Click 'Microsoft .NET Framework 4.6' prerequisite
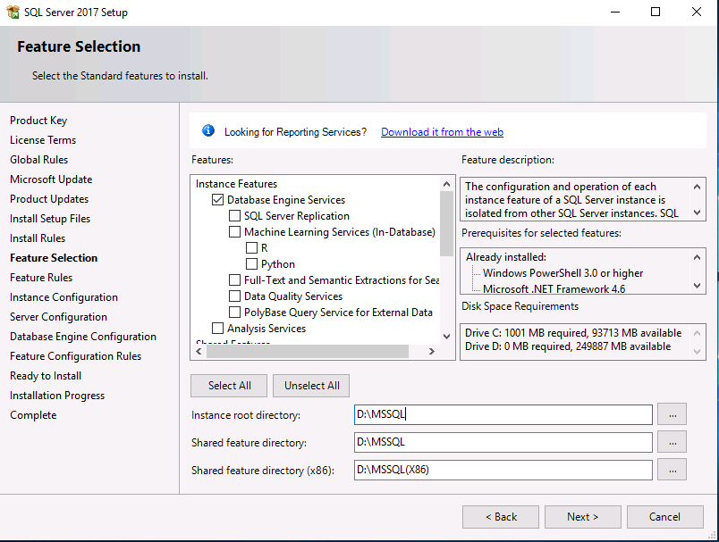Screen dimensions: 719x542 point(554,288)
